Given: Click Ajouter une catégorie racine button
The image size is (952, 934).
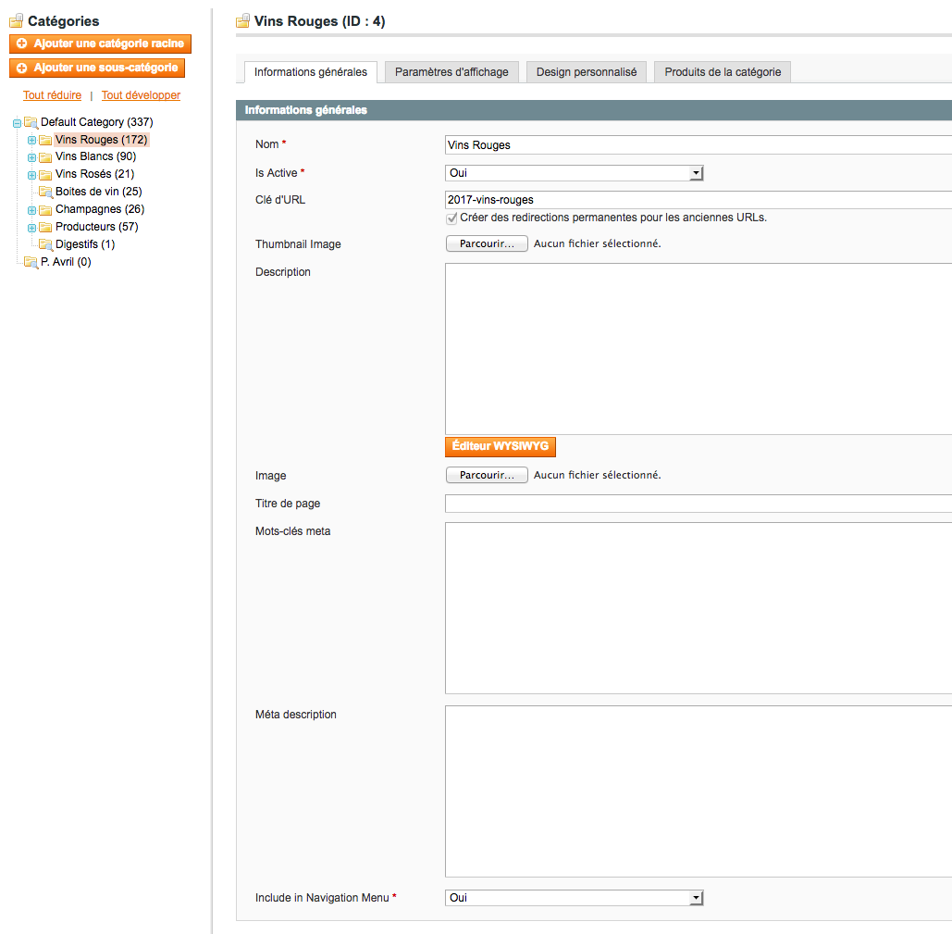Looking at the screenshot, I should 100,44.
